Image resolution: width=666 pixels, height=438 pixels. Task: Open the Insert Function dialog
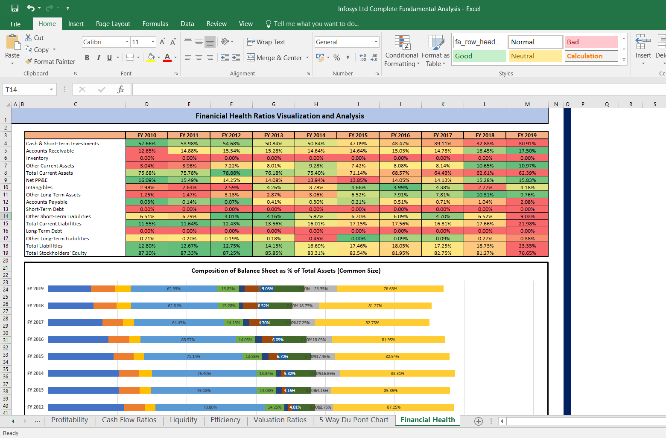tap(121, 89)
